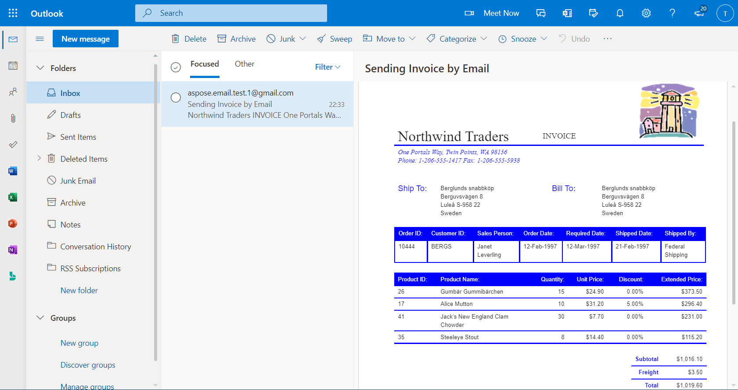Archive the selected message
The image size is (738, 390).
tap(237, 39)
